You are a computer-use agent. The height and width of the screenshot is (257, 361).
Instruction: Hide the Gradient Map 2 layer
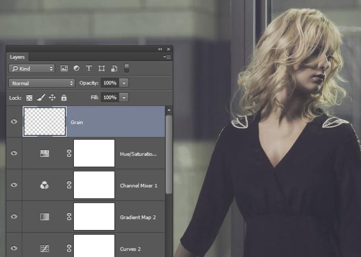point(14,216)
